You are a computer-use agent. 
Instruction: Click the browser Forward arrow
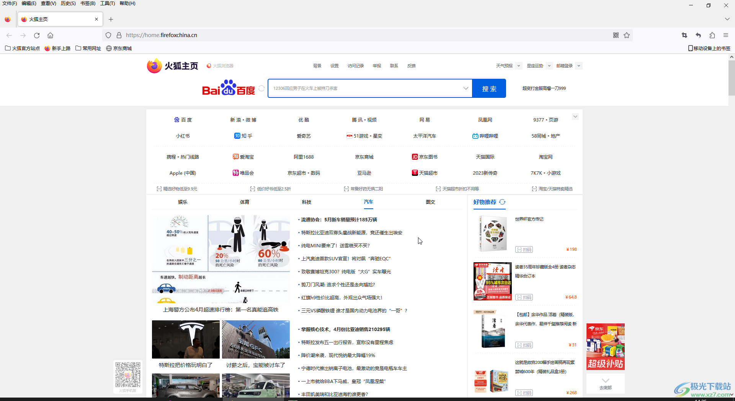pos(23,35)
